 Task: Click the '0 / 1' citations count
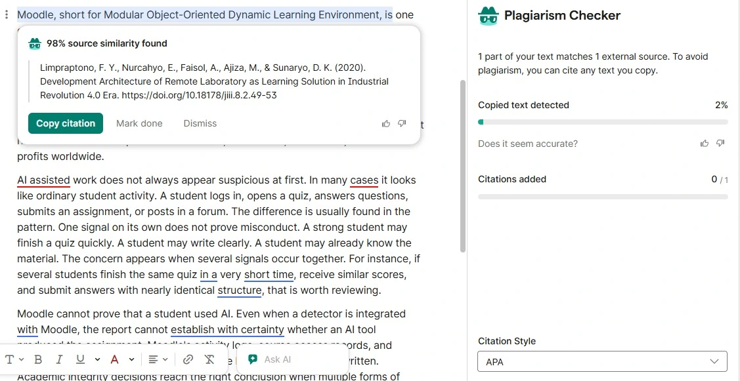pyautogui.click(x=720, y=179)
